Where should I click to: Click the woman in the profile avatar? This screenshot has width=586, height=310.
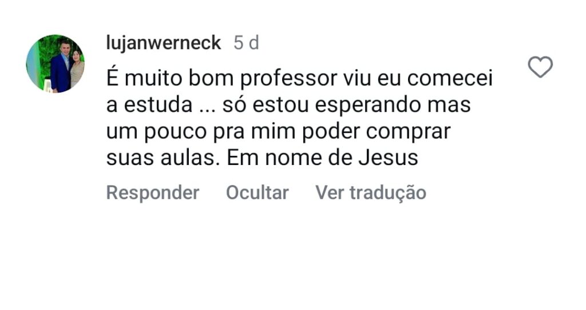(77, 70)
